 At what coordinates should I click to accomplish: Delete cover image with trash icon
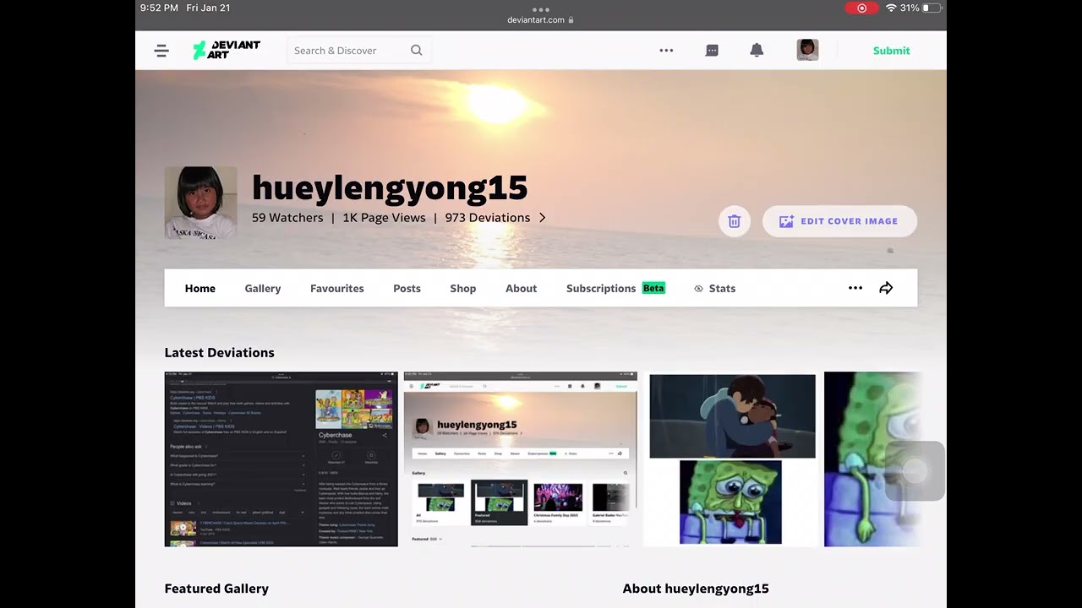pos(734,221)
